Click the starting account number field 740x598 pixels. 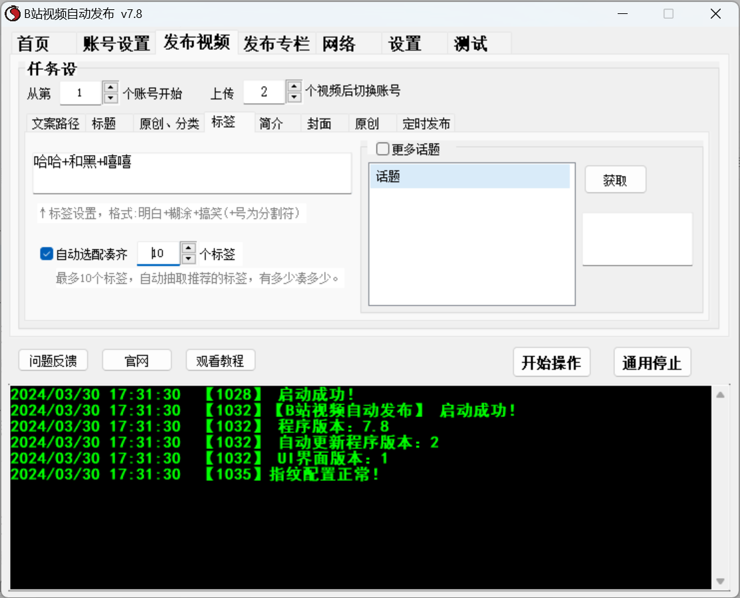(80, 92)
